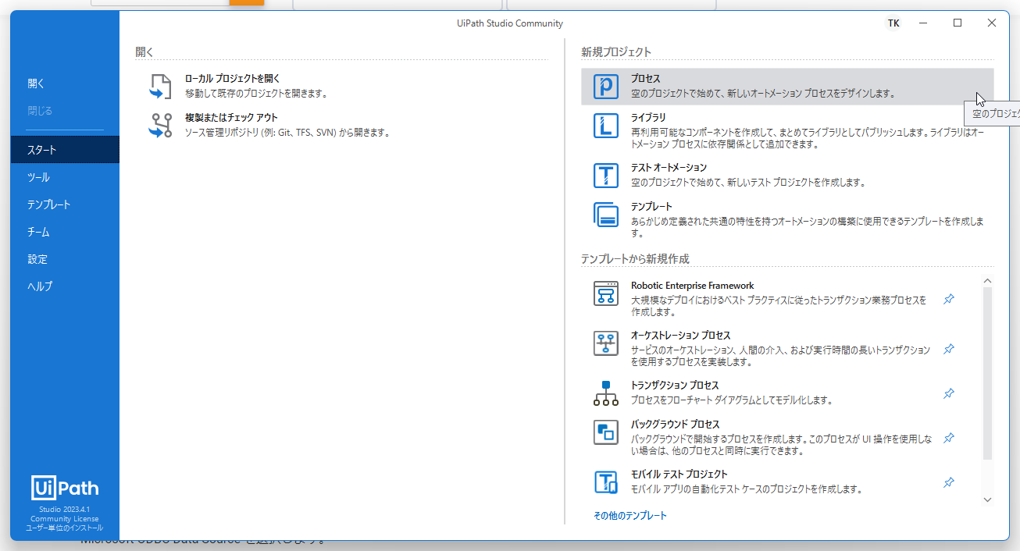Click the Robotic Enterprise Framework template icon
The height and width of the screenshot is (551, 1020).
tap(606, 293)
